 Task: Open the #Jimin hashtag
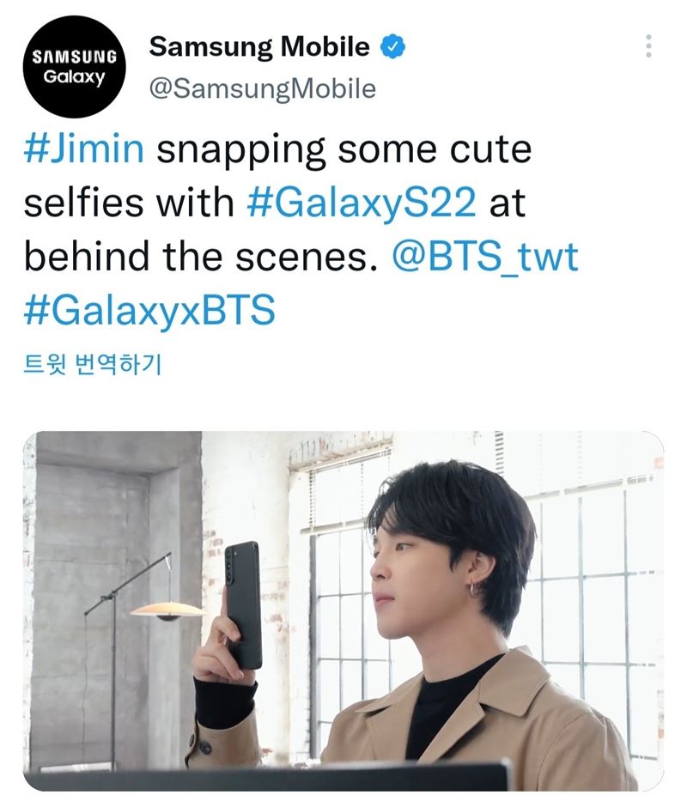click(x=84, y=149)
